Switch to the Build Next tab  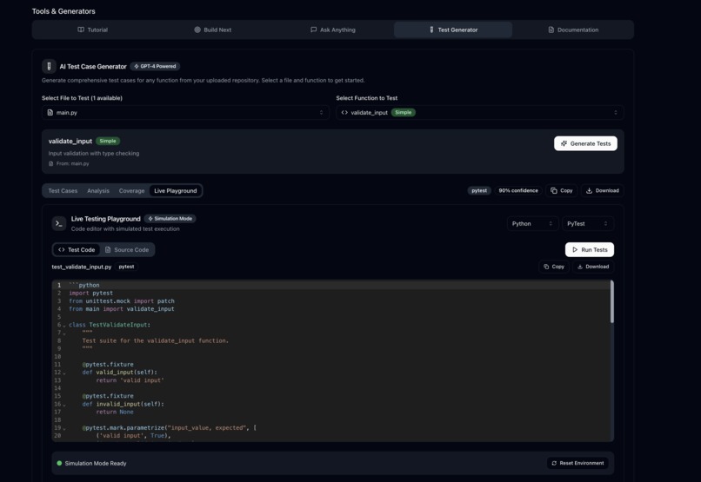pos(212,30)
